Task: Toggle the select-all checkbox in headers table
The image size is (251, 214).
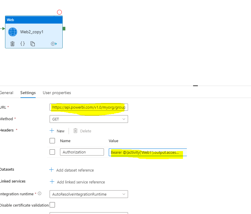Action: click(x=52, y=141)
